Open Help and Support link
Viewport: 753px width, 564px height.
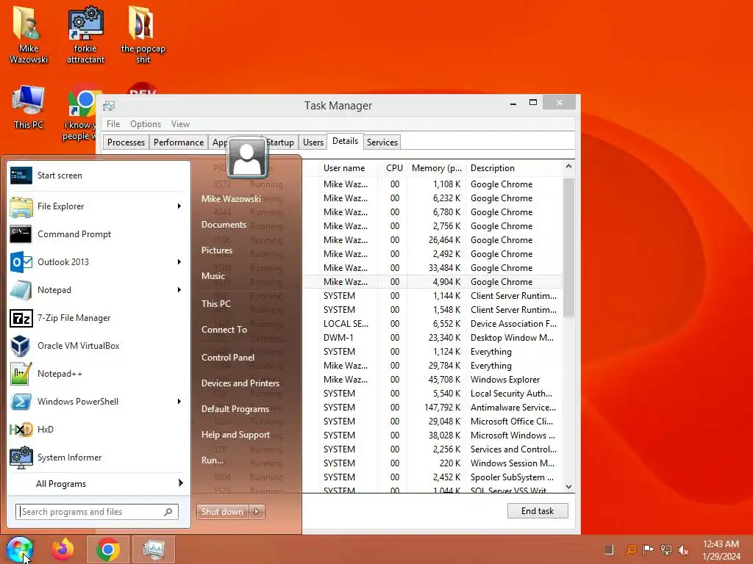coord(235,435)
